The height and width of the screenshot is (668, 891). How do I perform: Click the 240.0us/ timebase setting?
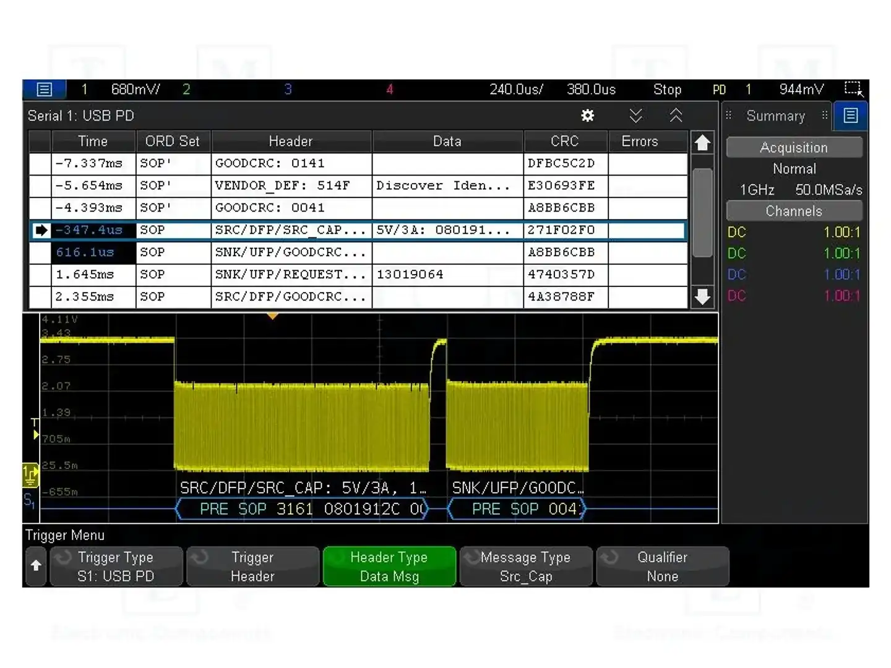pyautogui.click(x=516, y=90)
